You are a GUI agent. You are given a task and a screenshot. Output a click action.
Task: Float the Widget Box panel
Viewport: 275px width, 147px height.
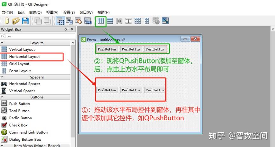coord(66,29)
